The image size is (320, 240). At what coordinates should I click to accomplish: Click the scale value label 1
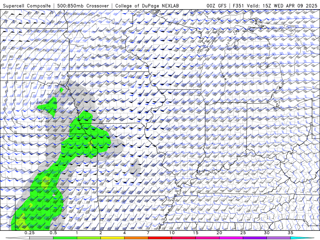pos(77,233)
